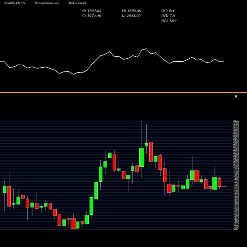This screenshot has height=247, width=247.
Task: Select the open price 'O: 1681.05'
Action: (x=92, y=11)
